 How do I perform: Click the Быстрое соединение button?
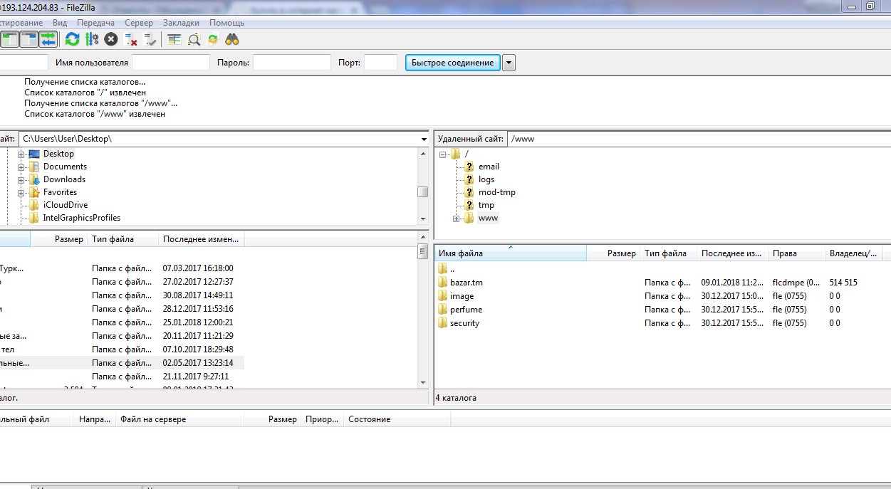pos(452,63)
